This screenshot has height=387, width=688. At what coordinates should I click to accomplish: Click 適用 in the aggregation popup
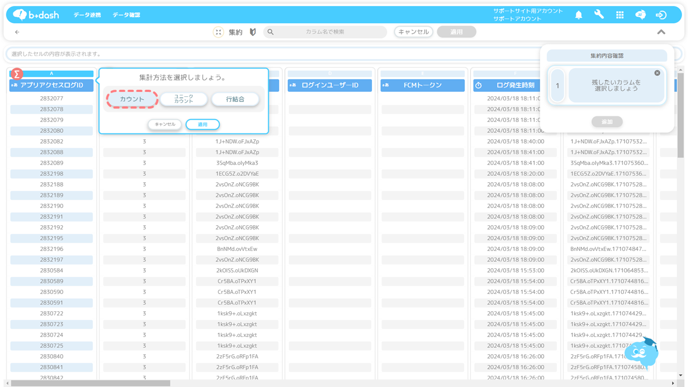(203, 125)
